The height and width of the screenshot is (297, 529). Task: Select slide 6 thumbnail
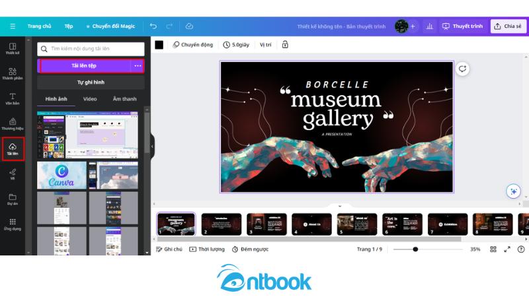402,224
